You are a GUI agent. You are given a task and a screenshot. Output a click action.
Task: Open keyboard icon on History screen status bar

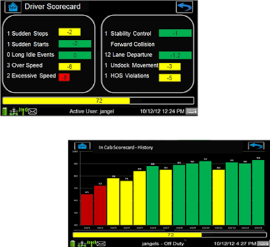pos(262,244)
